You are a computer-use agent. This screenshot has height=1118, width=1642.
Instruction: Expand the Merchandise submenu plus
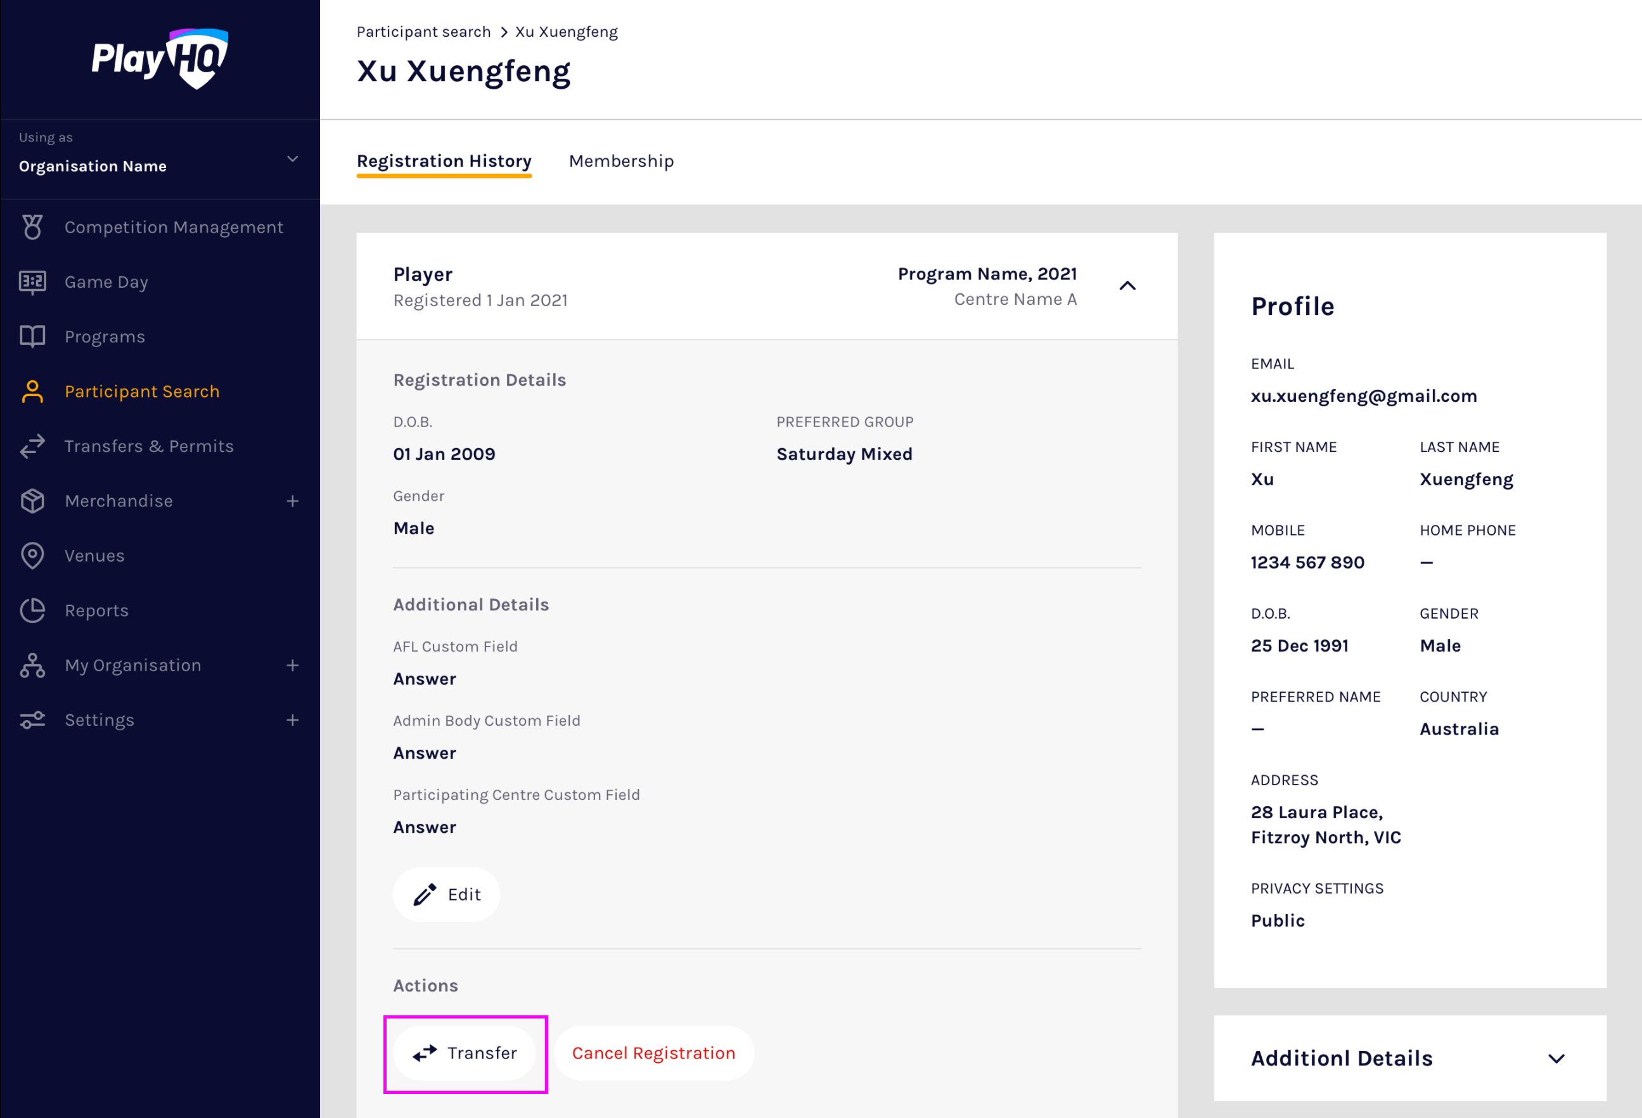(293, 501)
